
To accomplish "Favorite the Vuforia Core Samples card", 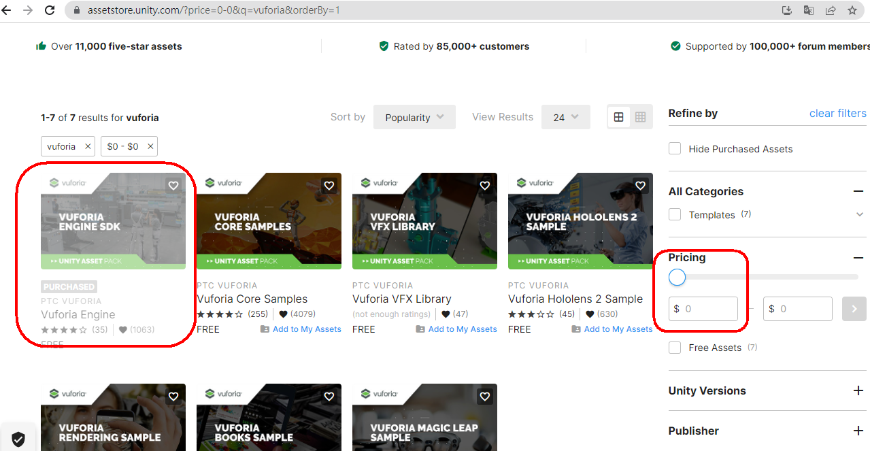I will (329, 185).
